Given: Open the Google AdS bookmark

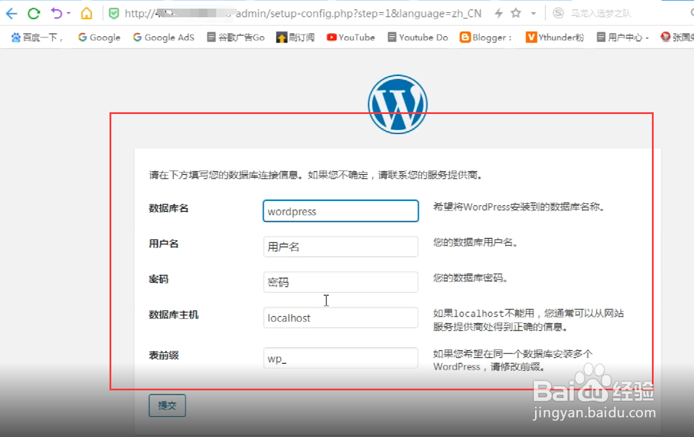Looking at the screenshot, I should click(x=163, y=37).
